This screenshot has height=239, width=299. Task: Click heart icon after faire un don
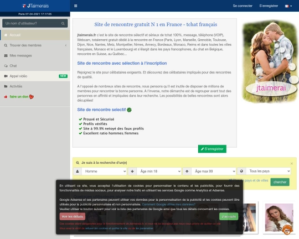[32, 97]
